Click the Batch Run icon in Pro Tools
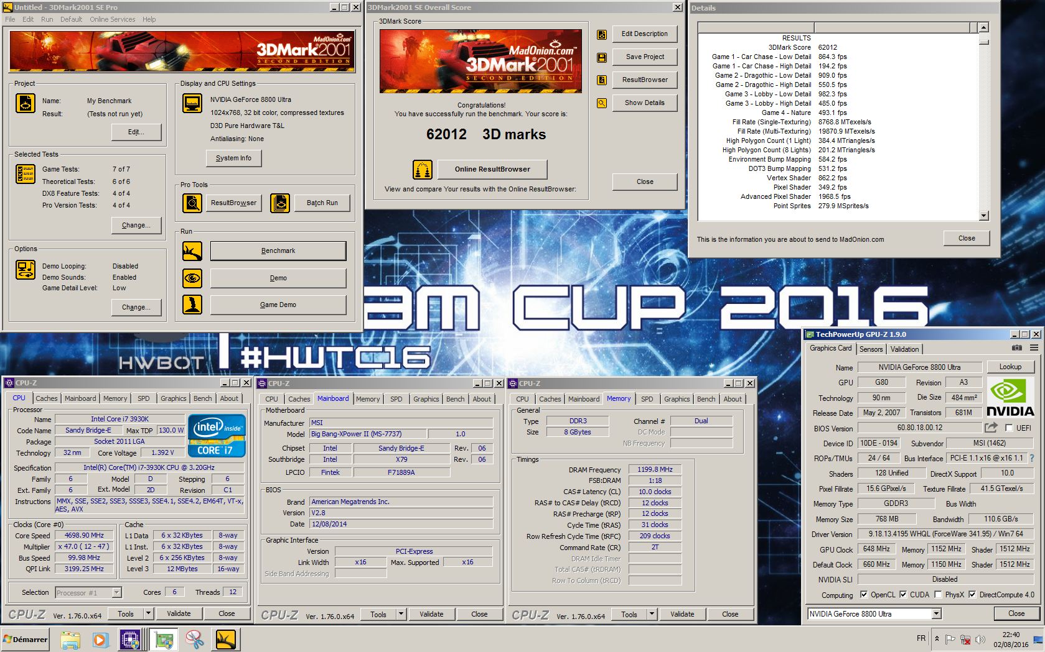This screenshot has height=652, width=1045. click(x=280, y=203)
